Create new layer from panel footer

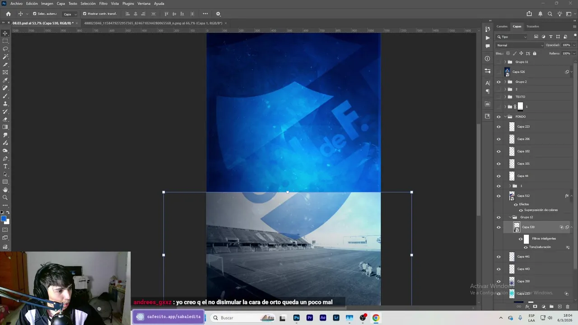pos(559,306)
